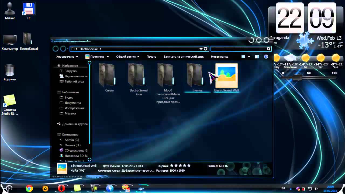345x194 pixels.
Task: Click Добавьте ключевое слово field
Action: [x=138, y=171]
